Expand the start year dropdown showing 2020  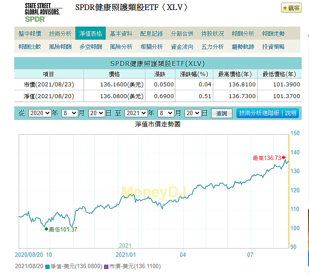[x=40, y=113]
